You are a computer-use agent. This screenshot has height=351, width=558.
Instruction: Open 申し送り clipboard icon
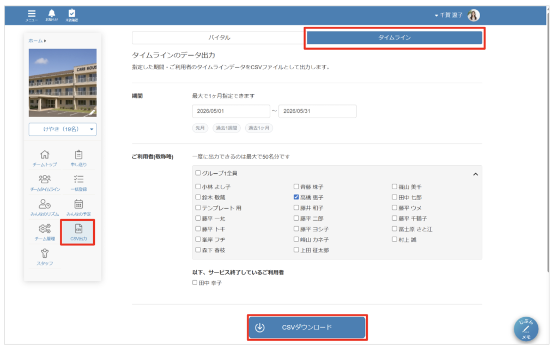78,159
